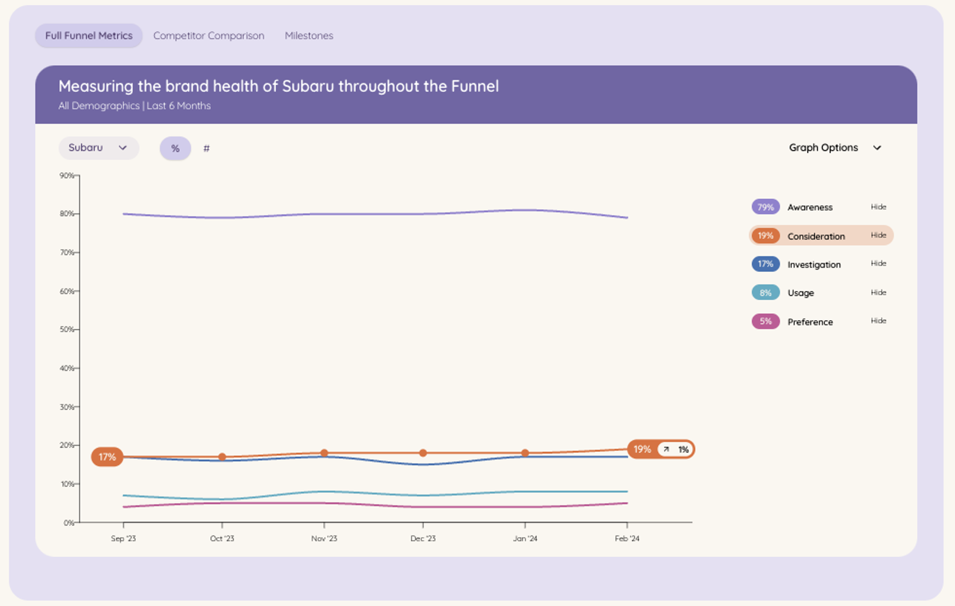The width and height of the screenshot is (955, 606).
Task: Click the Nov '23 Consideration data point
Action: pyautogui.click(x=324, y=453)
